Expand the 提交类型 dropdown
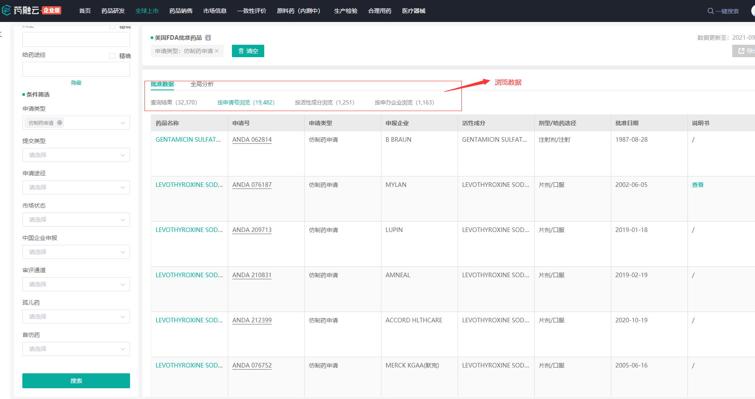 tap(76, 155)
